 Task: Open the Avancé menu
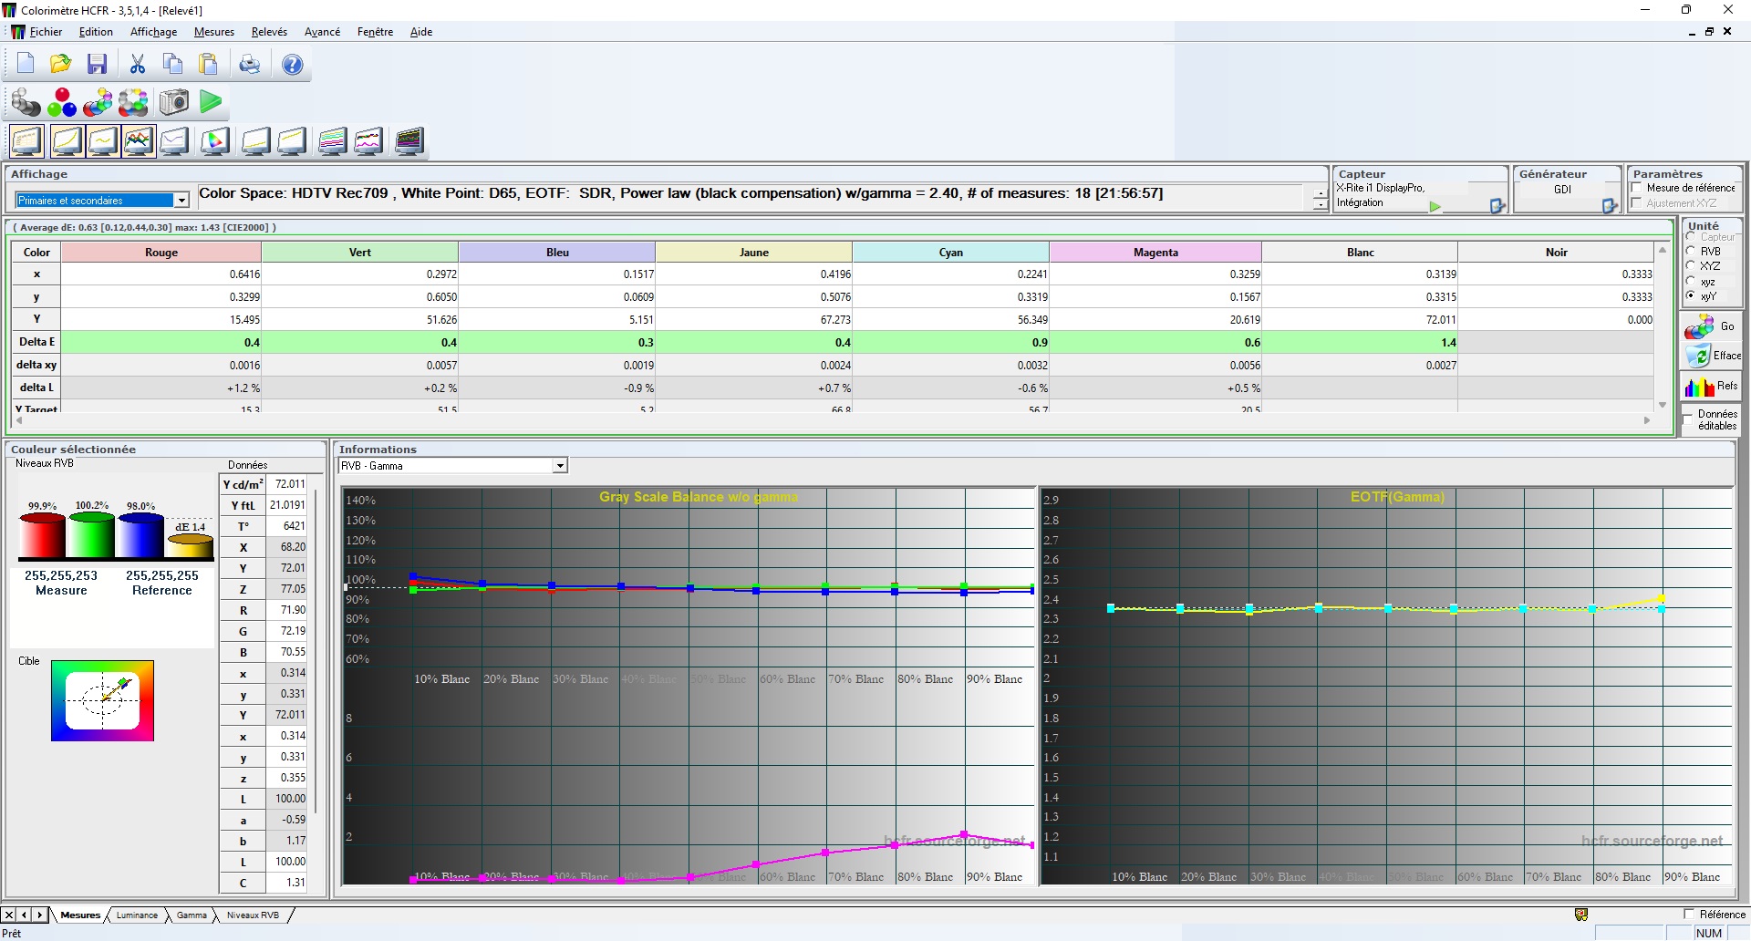[322, 32]
